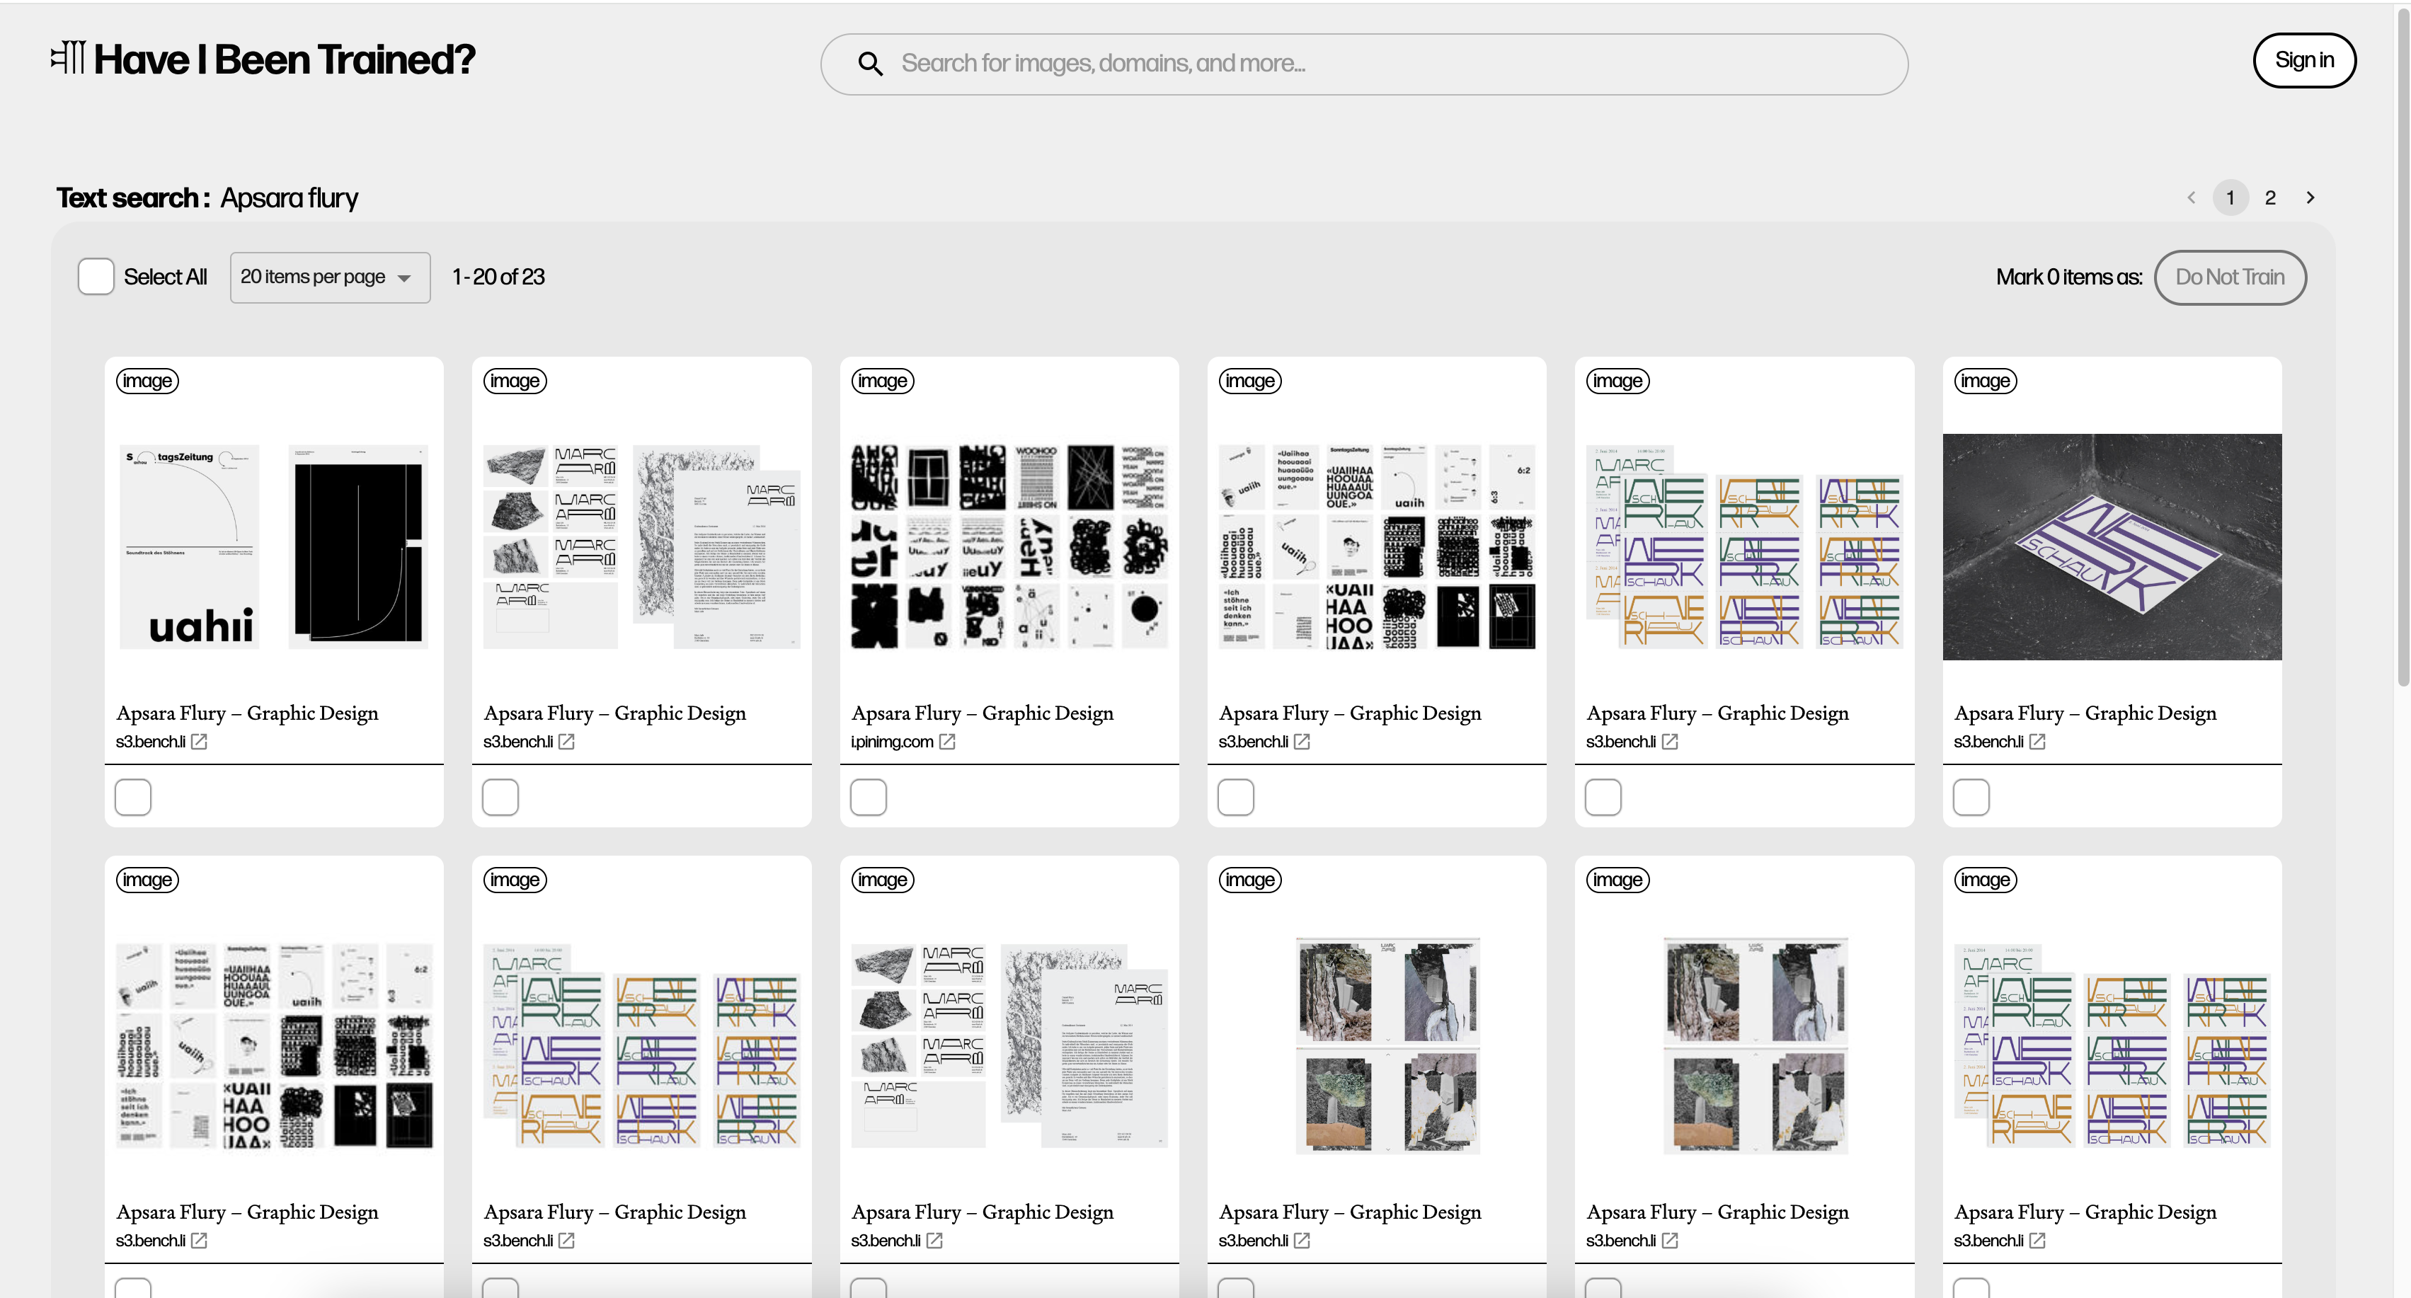Viewport: 2411px width, 1298px height.
Task: Click the 'Mark 0 items as:' label
Action: click(x=2068, y=277)
